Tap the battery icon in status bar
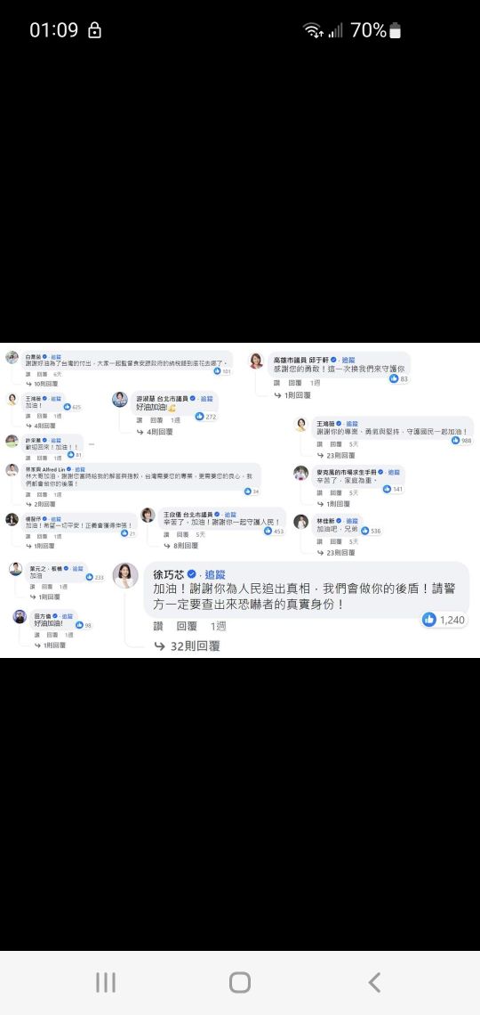480x1015 pixels. [x=395, y=30]
